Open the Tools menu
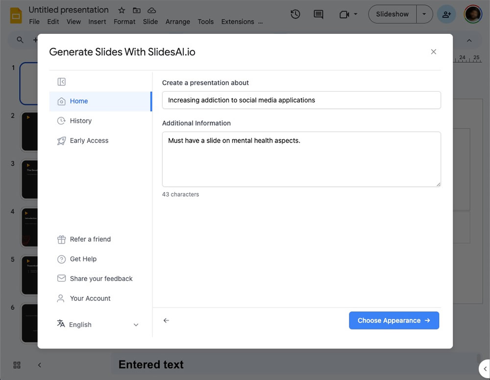The image size is (490, 380). pos(206,22)
